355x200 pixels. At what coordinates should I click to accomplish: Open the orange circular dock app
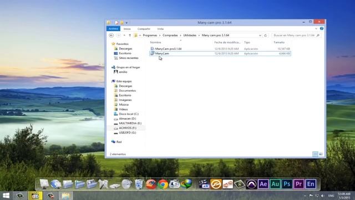coord(216,184)
